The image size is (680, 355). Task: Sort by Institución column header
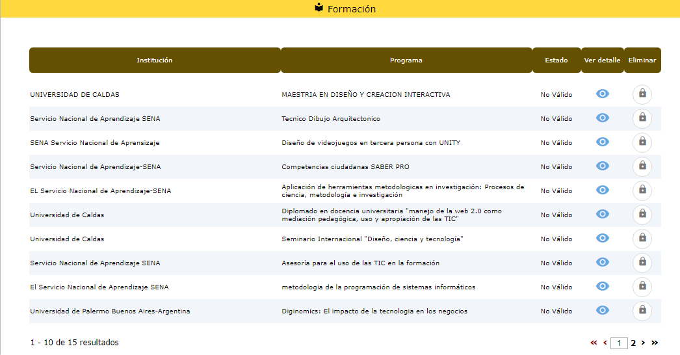tap(154, 60)
